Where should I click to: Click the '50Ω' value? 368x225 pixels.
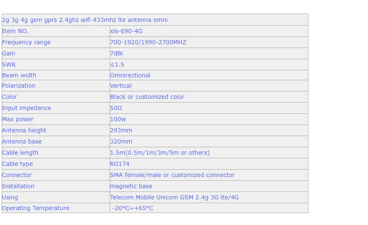(116, 108)
